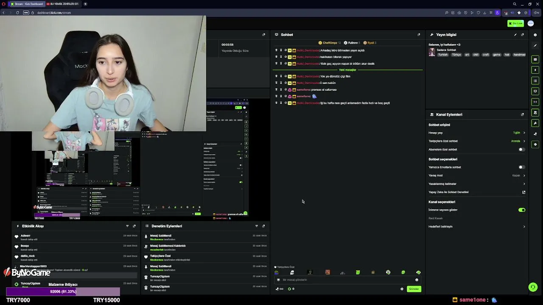543x305 pixels.
Task: Click the 'Yeni mesajlar' divider label
Action: pos(347,70)
